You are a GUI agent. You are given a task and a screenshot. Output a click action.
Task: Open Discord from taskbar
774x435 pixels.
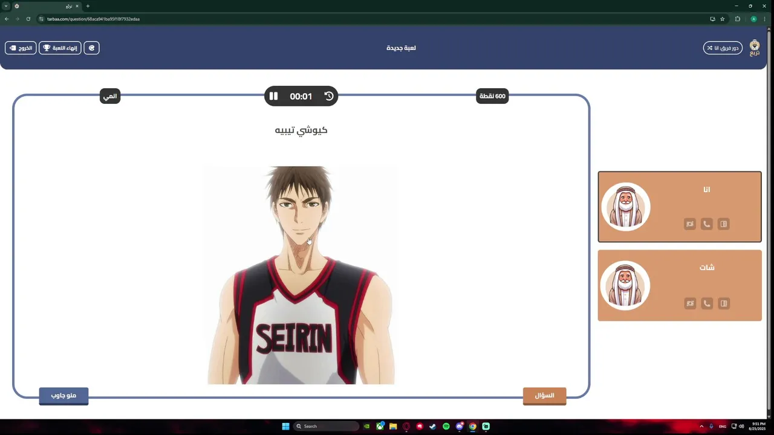pyautogui.click(x=460, y=426)
